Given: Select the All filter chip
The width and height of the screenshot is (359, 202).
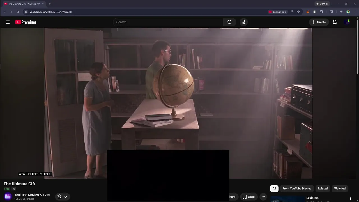Looking at the screenshot, I should pyautogui.click(x=274, y=189).
